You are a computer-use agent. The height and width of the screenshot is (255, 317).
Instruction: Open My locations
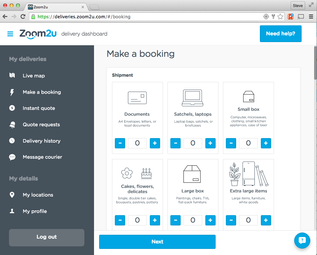point(38,195)
